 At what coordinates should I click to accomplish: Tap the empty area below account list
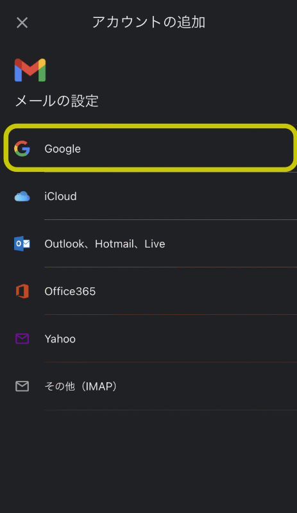[x=148, y=461]
